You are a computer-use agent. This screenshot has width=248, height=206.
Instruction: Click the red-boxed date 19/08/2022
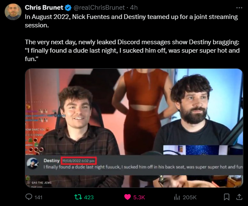[x=78, y=161]
